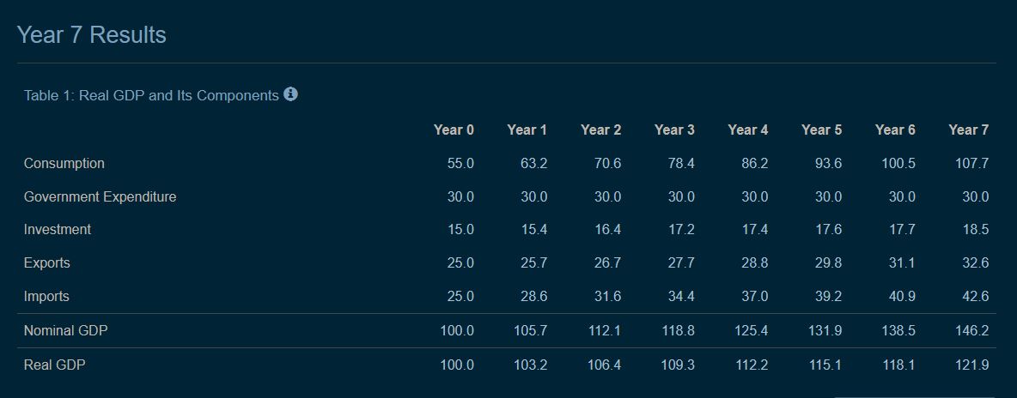Image resolution: width=1017 pixels, height=398 pixels.
Task: Click Imports Year 2 value 31.6
Action: click(608, 296)
